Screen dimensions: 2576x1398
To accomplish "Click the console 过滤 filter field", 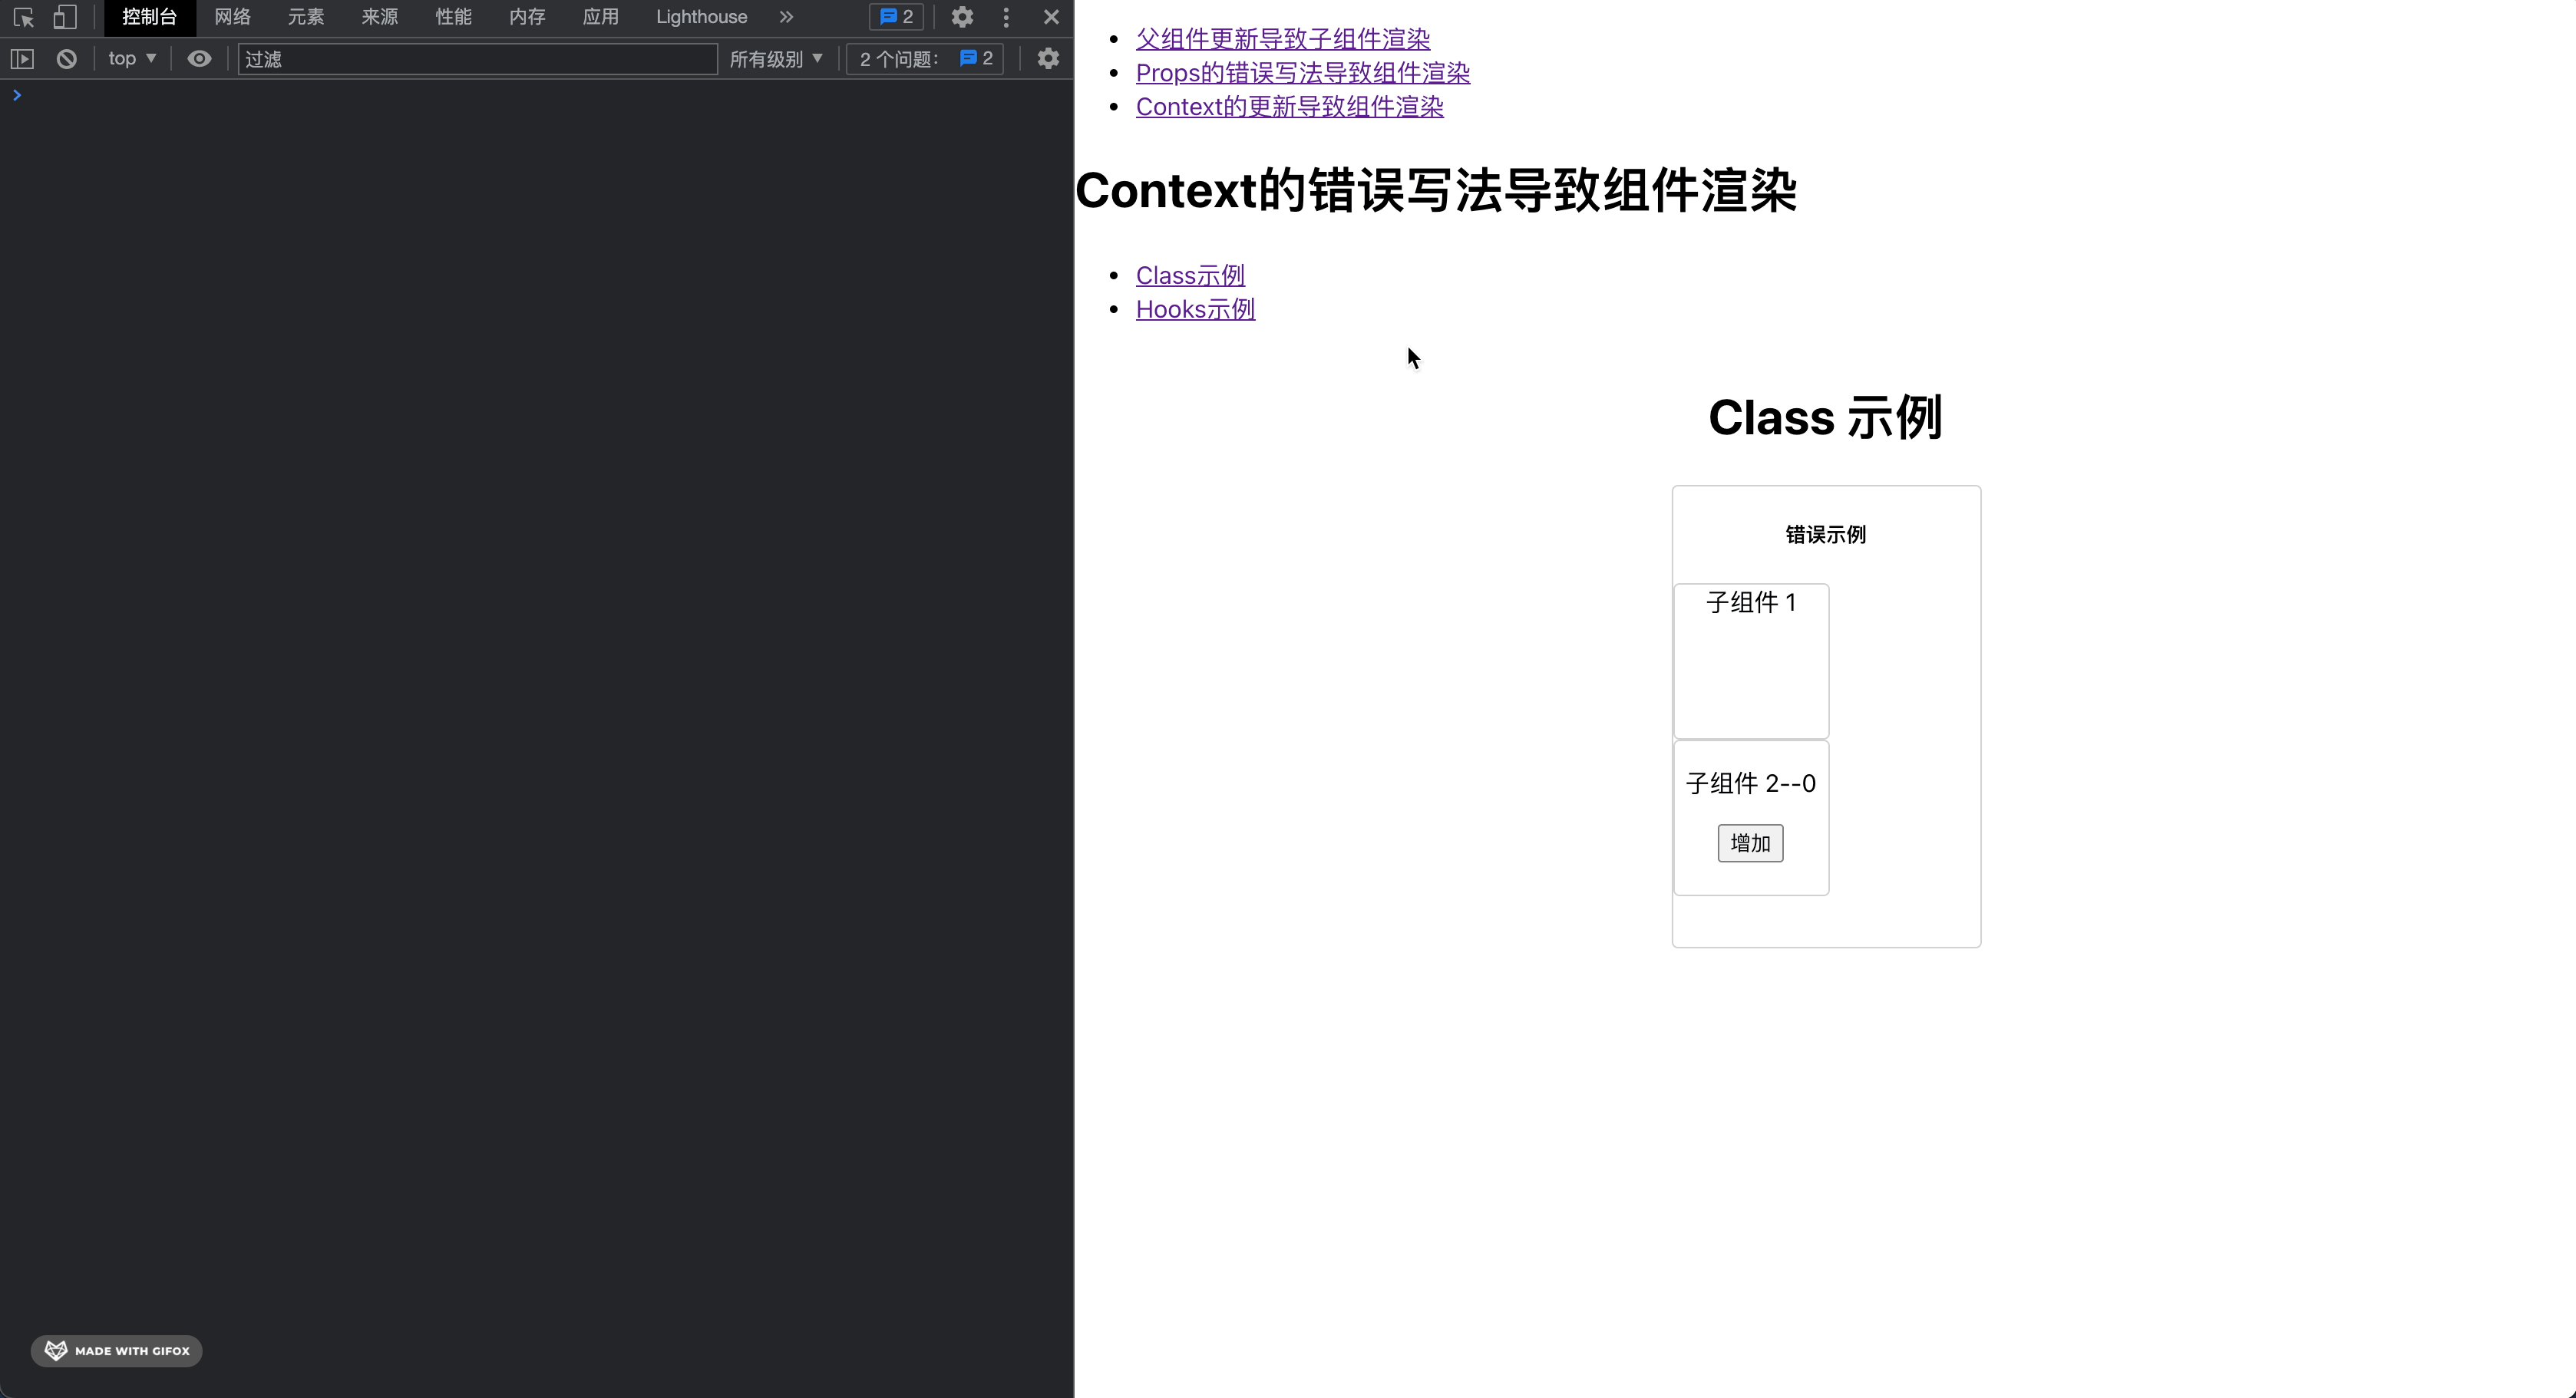I will pyautogui.click(x=477, y=59).
